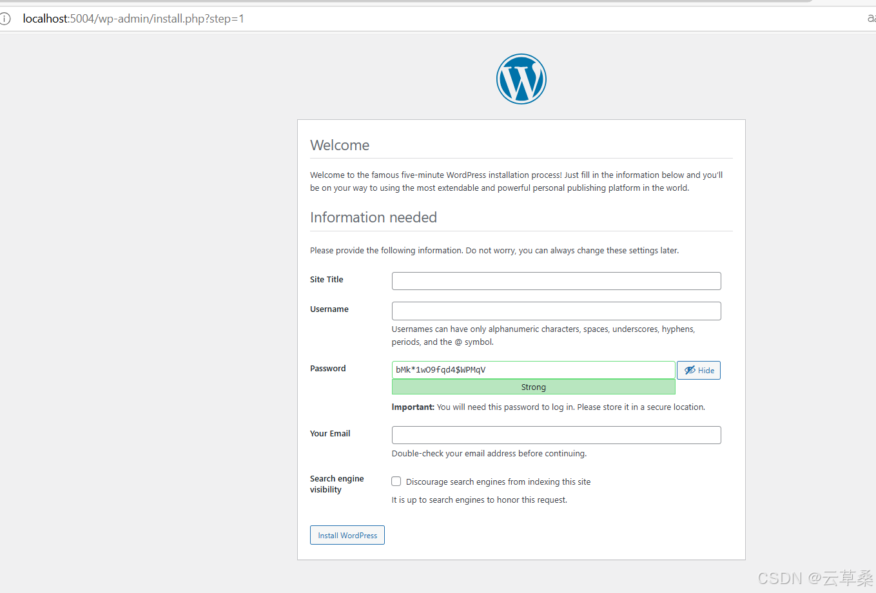Click 'Discourage search engines from indexing' label text
Image resolution: width=876 pixels, height=593 pixels.
tap(498, 481)
